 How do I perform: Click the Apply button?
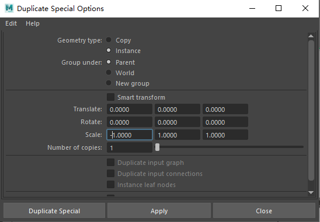[x=159, y=211]
